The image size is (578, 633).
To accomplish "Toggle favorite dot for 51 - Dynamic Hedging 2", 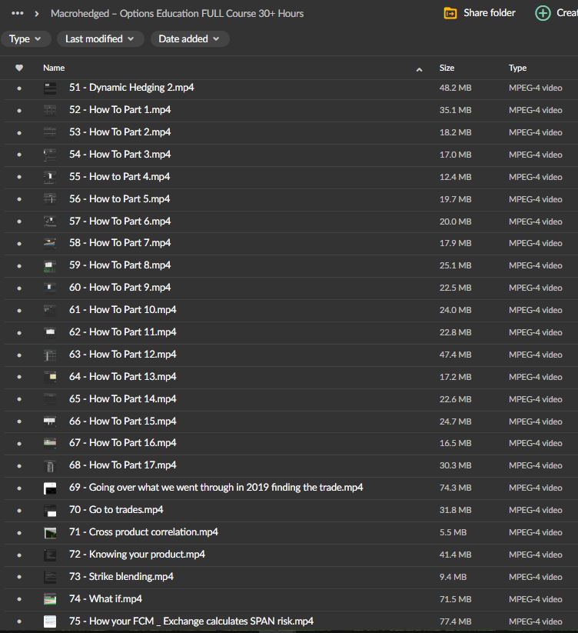I will click(19, 88).
